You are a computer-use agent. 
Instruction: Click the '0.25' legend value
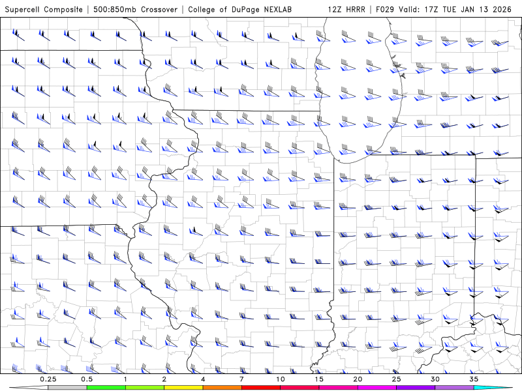[x=48, y=379]
